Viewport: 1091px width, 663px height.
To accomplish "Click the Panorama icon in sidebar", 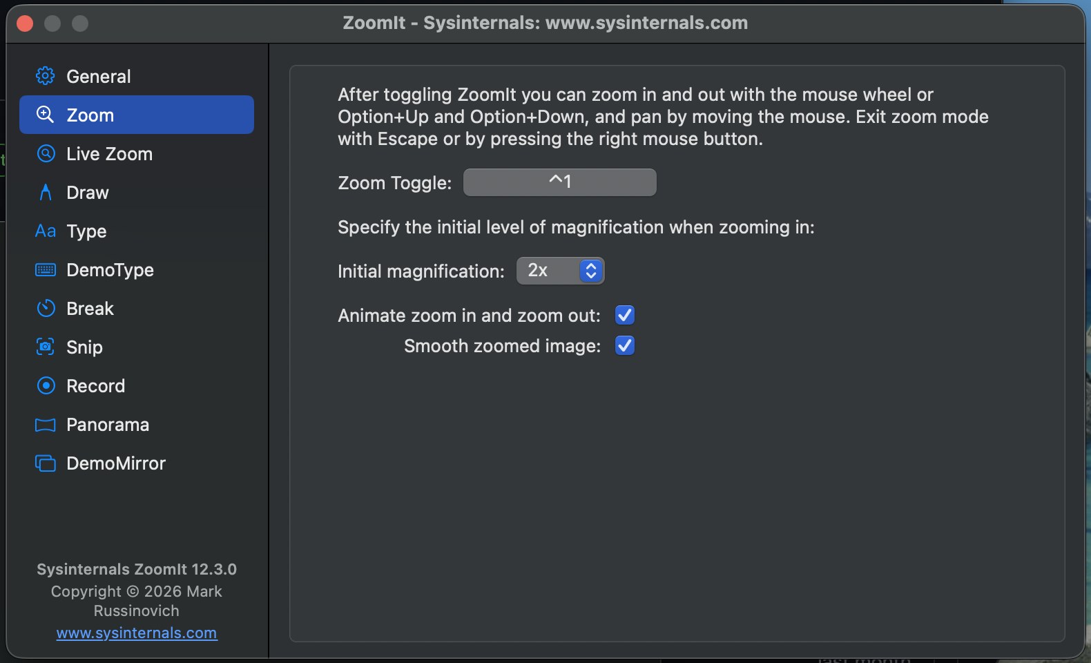I will click(x=46, y=425).
